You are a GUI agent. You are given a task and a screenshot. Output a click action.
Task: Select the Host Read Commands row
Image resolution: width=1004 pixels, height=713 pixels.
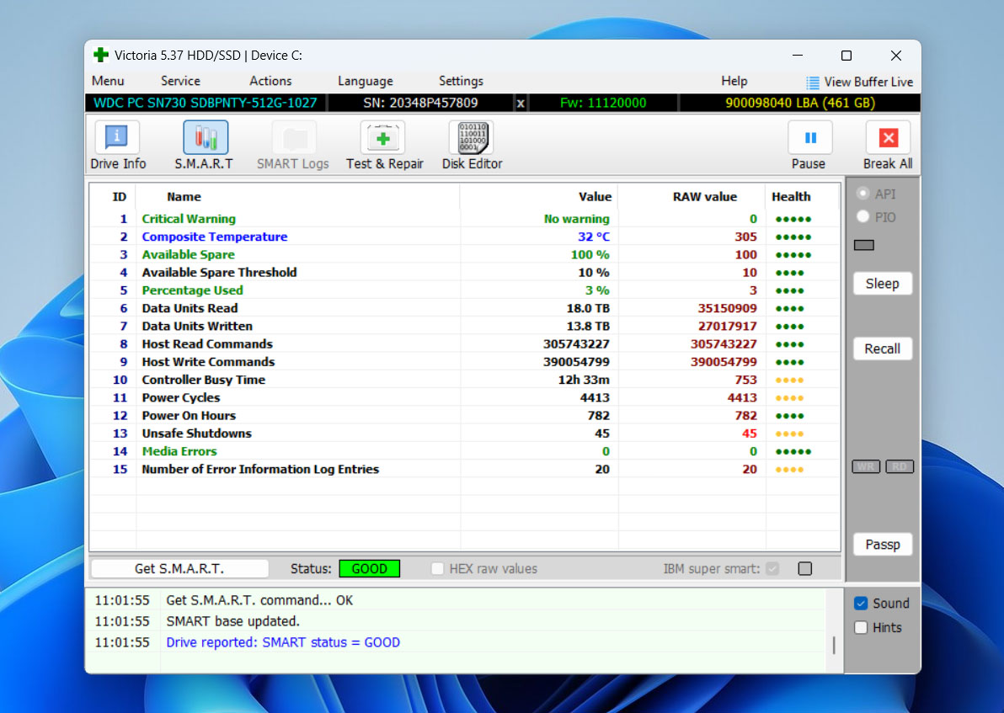pyautogui.click(x=465, y=344)
